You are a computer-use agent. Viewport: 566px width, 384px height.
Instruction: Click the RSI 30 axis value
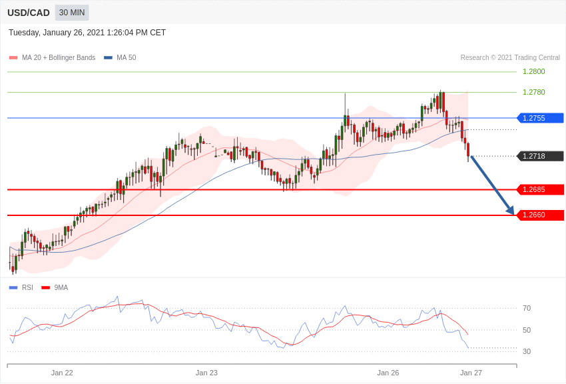click(527, 351)
